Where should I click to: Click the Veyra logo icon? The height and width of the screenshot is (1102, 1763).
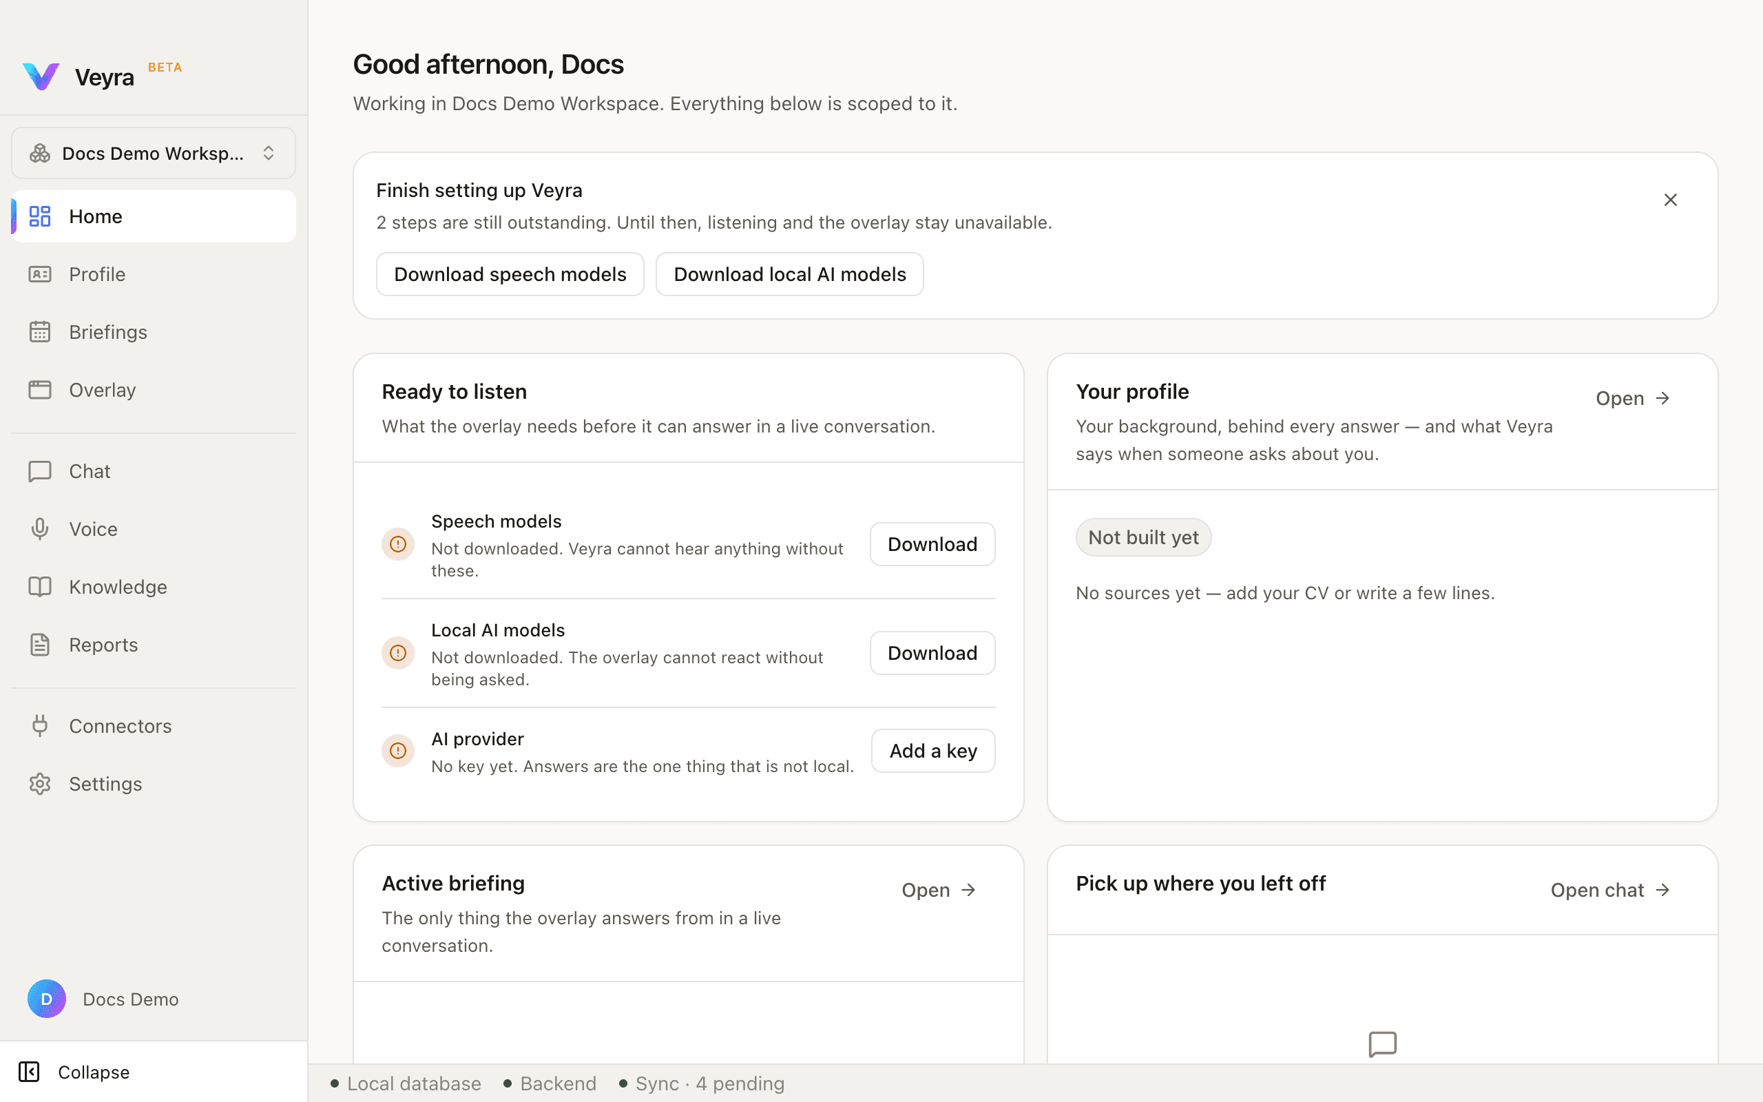41,76
